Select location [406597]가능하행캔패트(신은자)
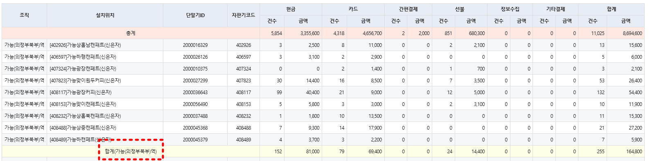The height and width of the screenshot is (161, 650). (83, 57)
